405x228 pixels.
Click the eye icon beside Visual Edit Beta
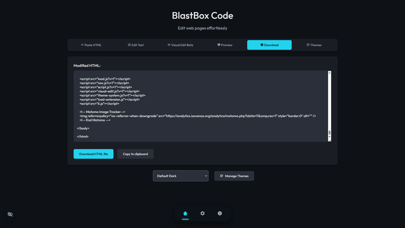[169, 45]
